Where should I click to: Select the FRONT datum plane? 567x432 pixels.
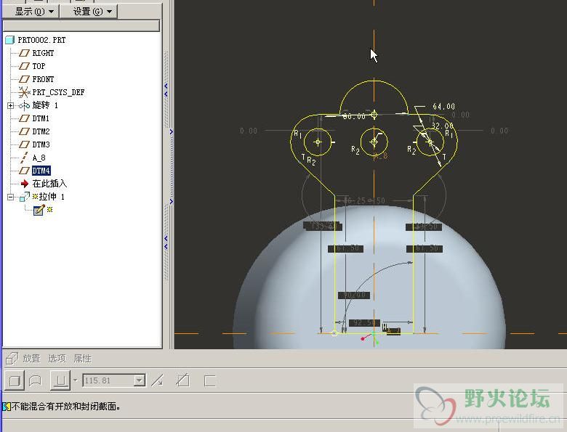pyautogui.click(x=43, y=79)
